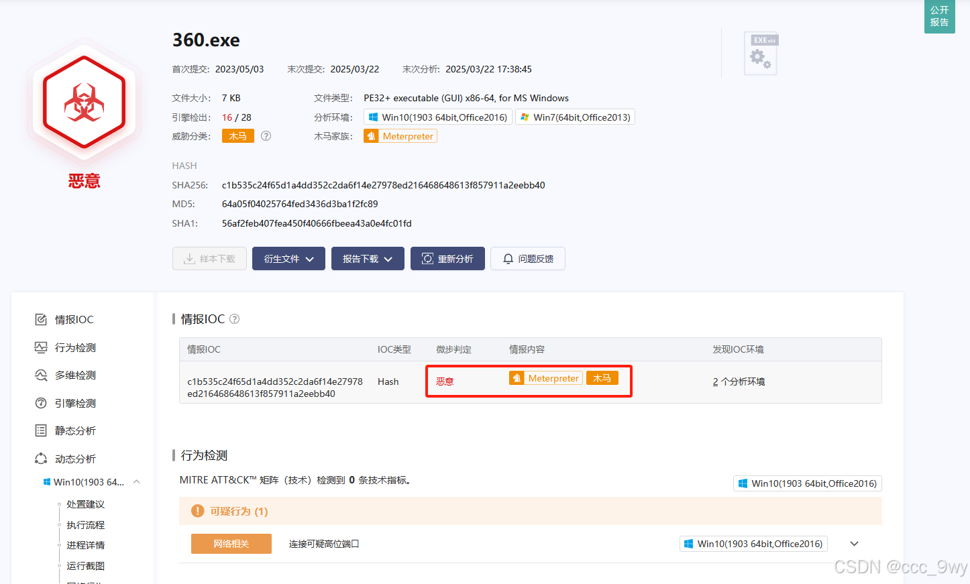Click the 微步判定 column header

(x=453, y=349)
